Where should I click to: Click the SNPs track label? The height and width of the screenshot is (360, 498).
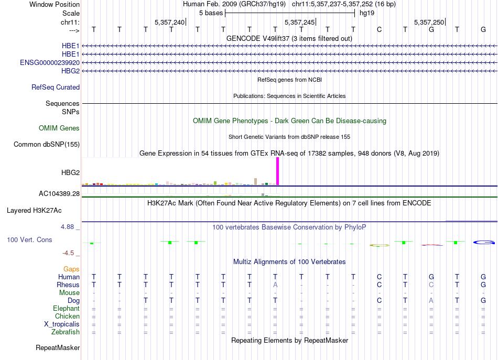click(x=71, y=112)
